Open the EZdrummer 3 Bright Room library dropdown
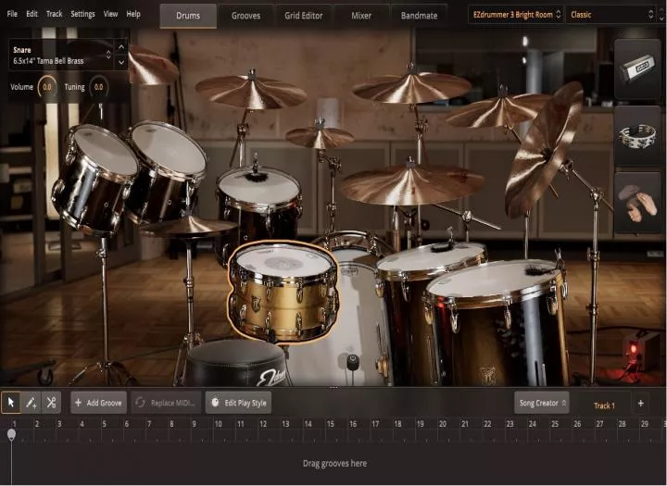Screen dimensions: 667x486 point(516,15)
